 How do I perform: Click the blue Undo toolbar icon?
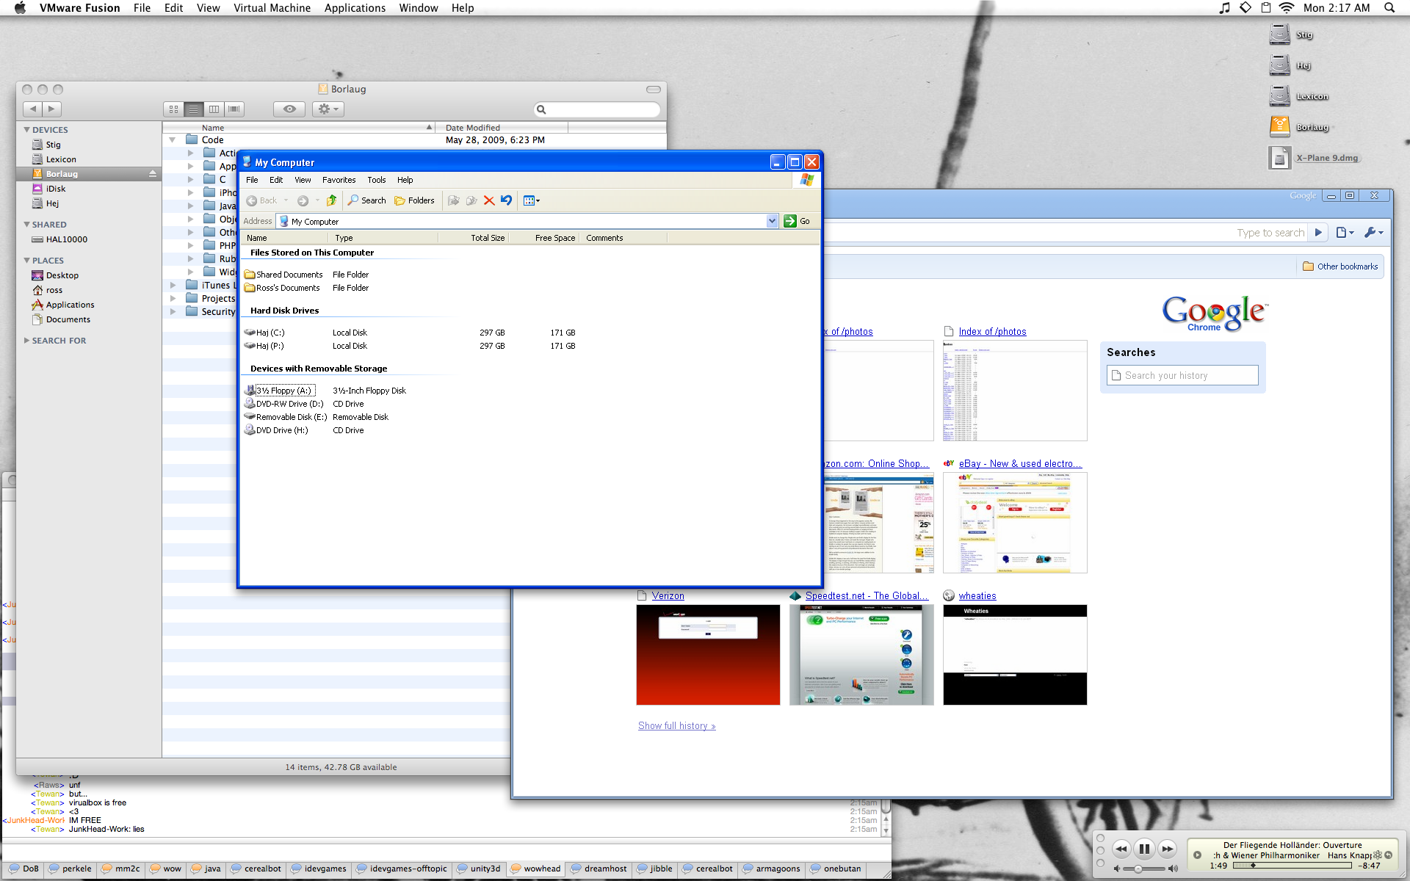tap(506, 200)
